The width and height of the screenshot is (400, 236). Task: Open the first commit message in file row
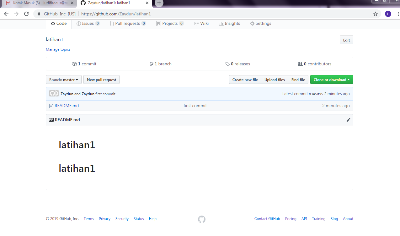pyautogui.click(x=195, y=106)
